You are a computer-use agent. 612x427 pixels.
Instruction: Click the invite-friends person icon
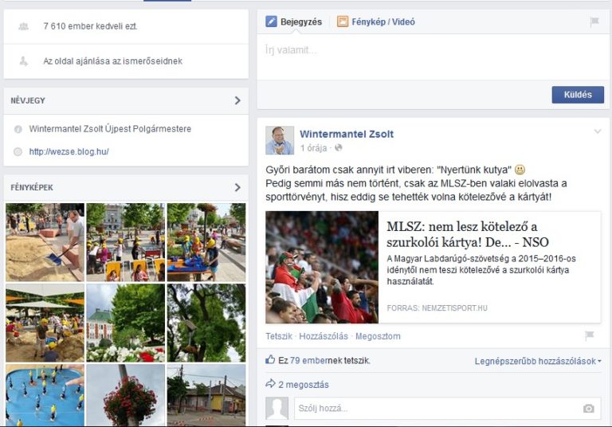23,61
